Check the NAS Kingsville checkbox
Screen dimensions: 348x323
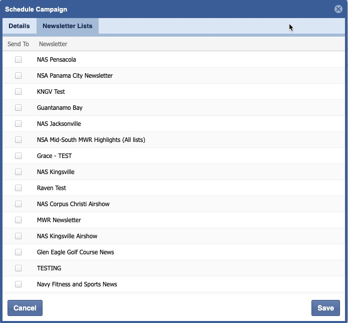(19, 172)
